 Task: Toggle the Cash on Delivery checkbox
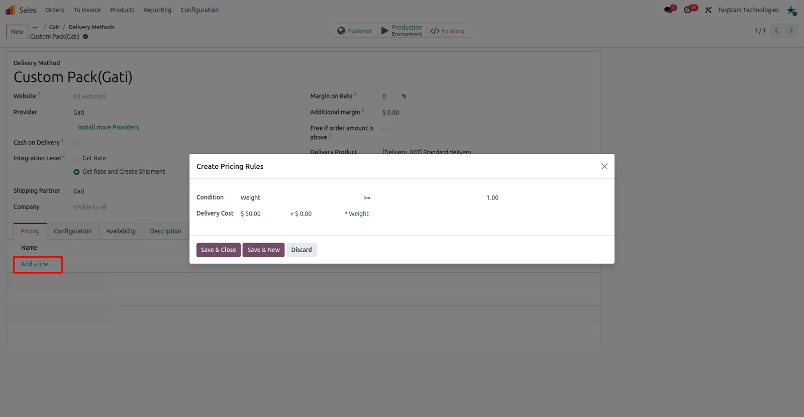point(76,143)
